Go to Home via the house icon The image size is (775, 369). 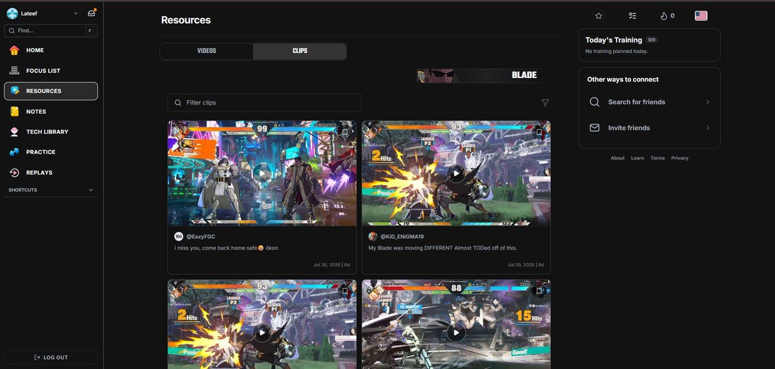[14, 50]
